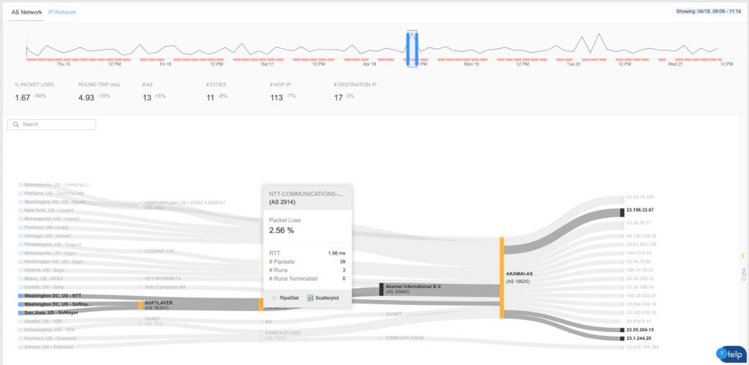Click the RipeStat external link icon
Screen dimensions: 749x365
click(x=275, y=298)
